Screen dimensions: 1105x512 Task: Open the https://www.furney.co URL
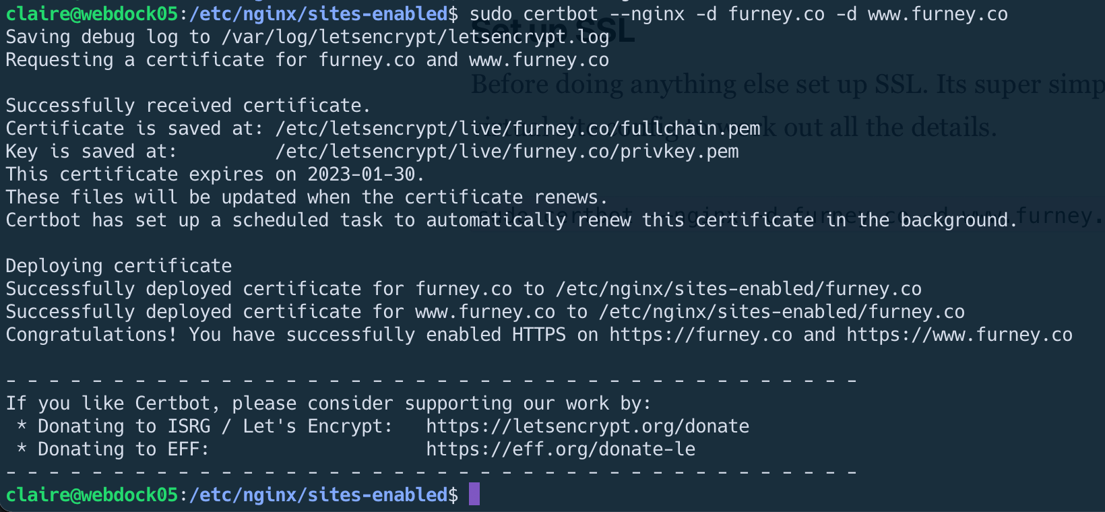click(959, 335)
